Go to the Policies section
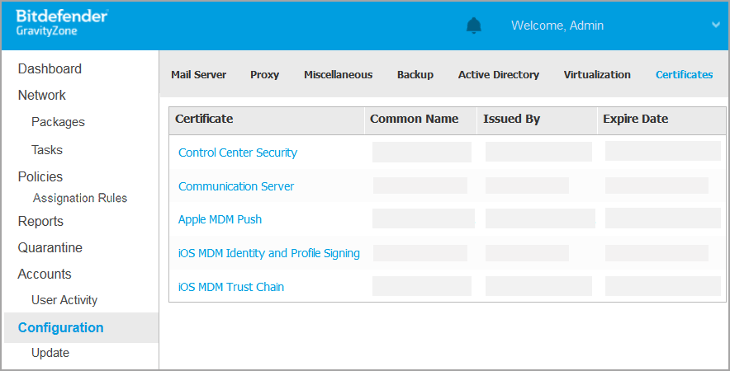 40,176
